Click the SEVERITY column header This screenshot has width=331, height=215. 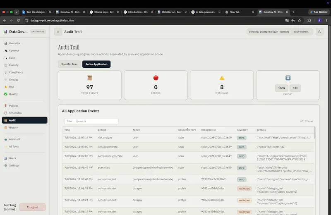click(x=242, y=130)
